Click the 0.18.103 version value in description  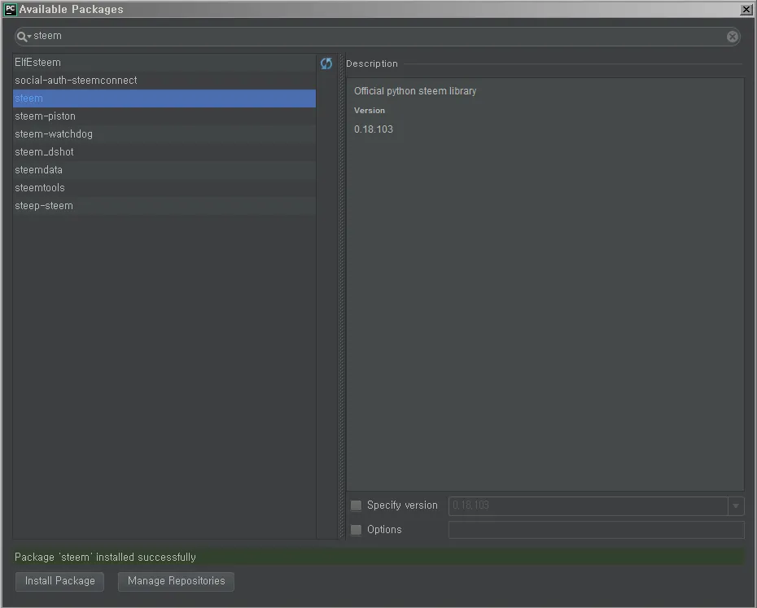tap(373, 129)
